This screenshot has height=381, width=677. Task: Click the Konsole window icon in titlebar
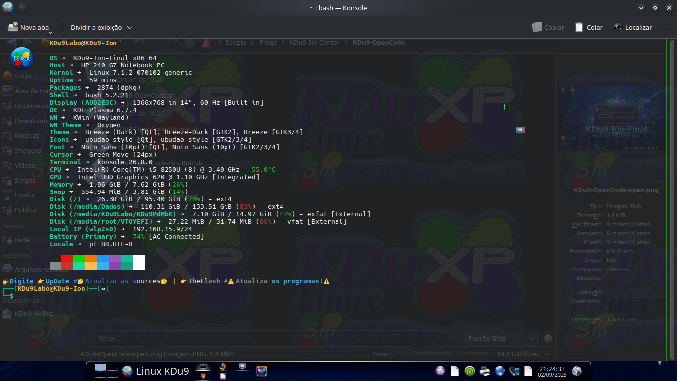8,7
